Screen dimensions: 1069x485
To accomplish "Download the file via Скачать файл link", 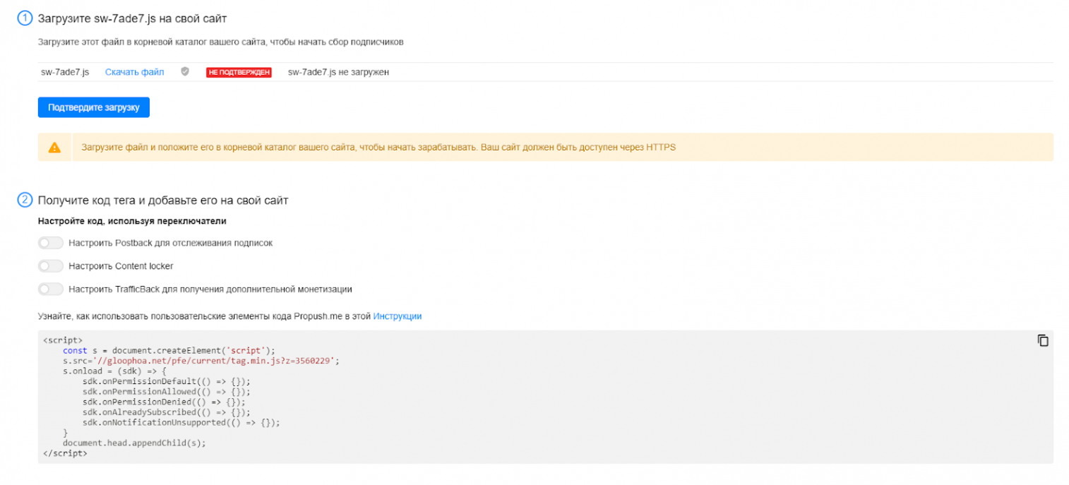I will 134,72.
